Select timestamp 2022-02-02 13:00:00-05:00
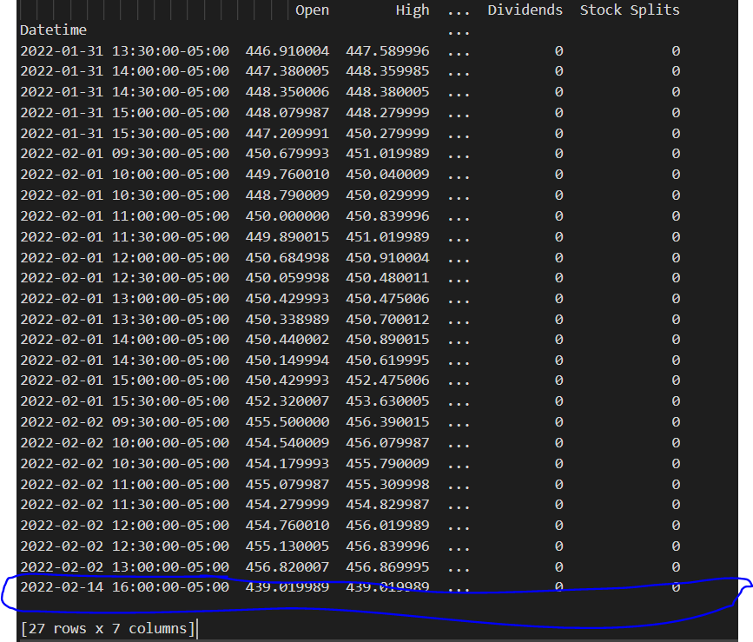 tap(125, 567)
